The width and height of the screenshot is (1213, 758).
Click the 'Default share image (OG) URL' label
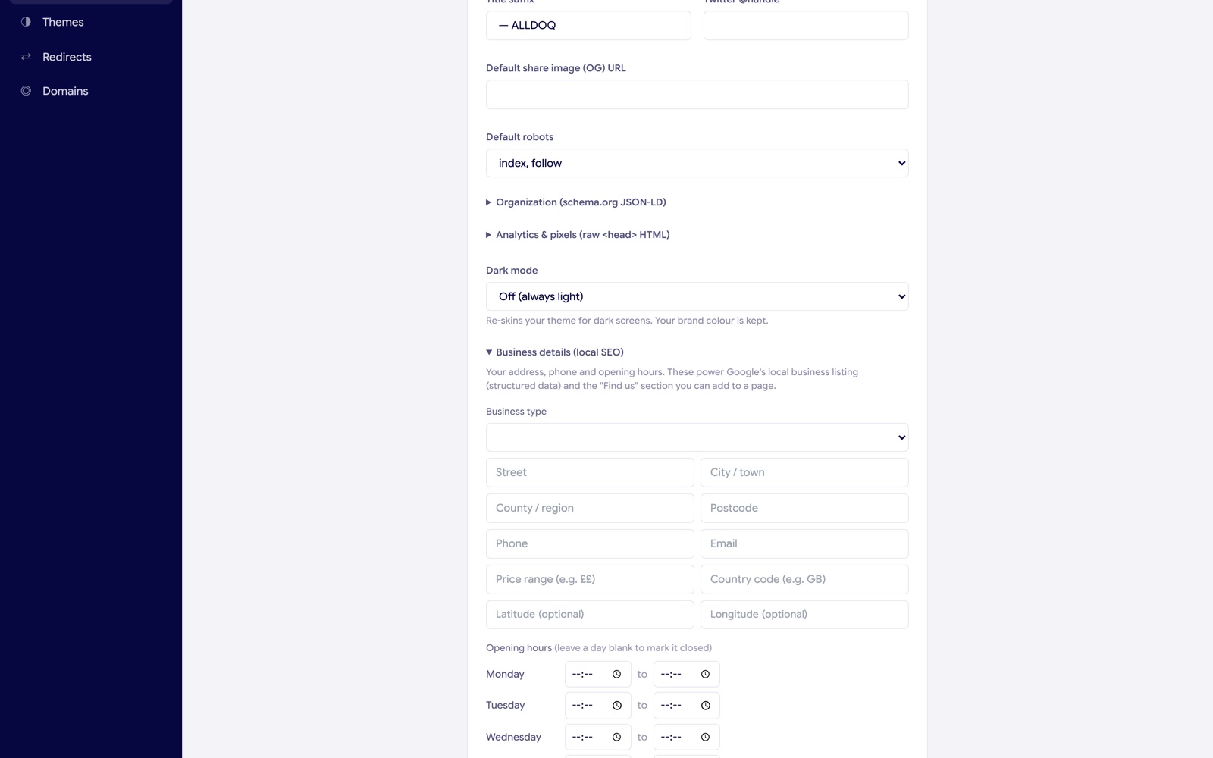[x=556, y=68]
